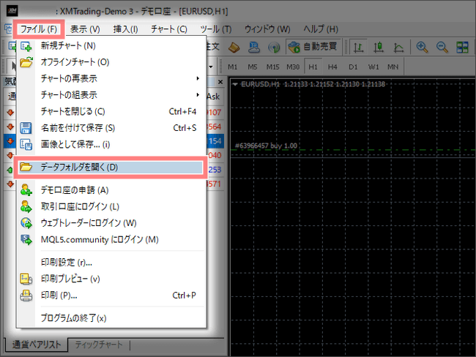This screenshot has width=476, height=357.
Task: Expand チャートの再表示 submenu
Action: 111,78
